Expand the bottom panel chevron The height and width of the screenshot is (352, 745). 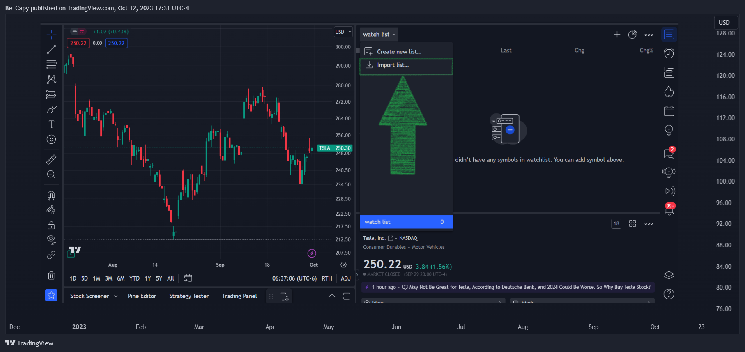tap(332, 296)
